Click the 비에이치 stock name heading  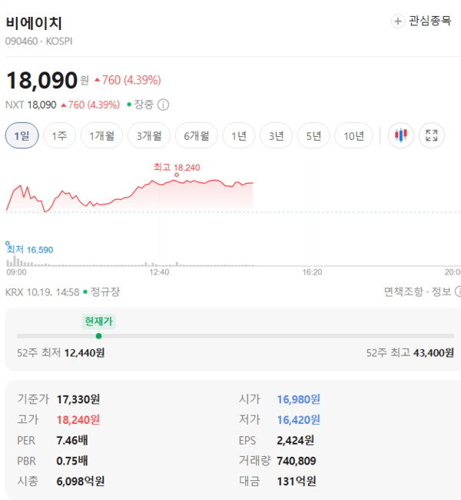[34, 23]
